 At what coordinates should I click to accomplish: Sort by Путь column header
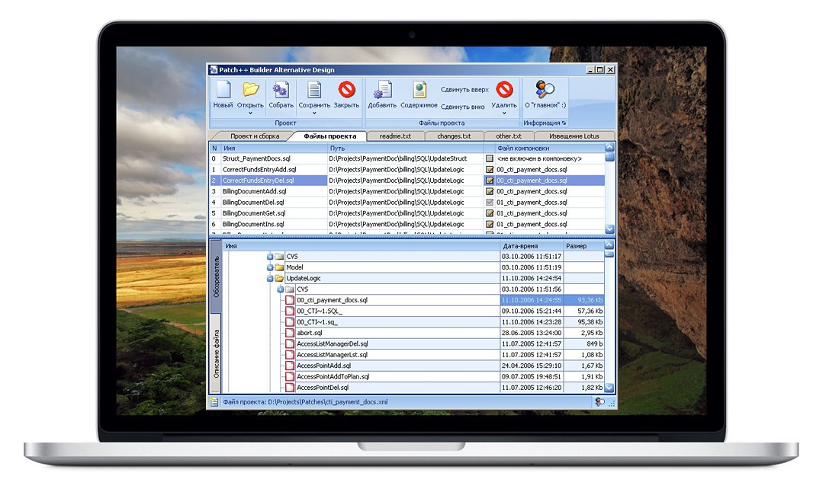tap(404, 148)
